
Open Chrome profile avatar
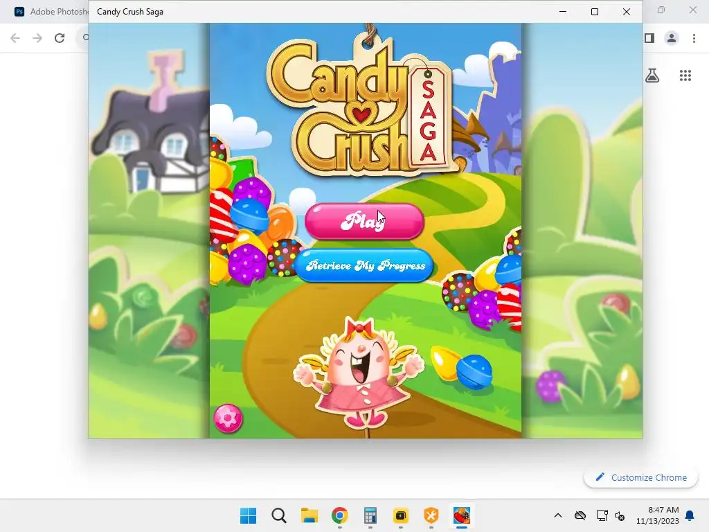pyautogui.click(x=672, y=38)
